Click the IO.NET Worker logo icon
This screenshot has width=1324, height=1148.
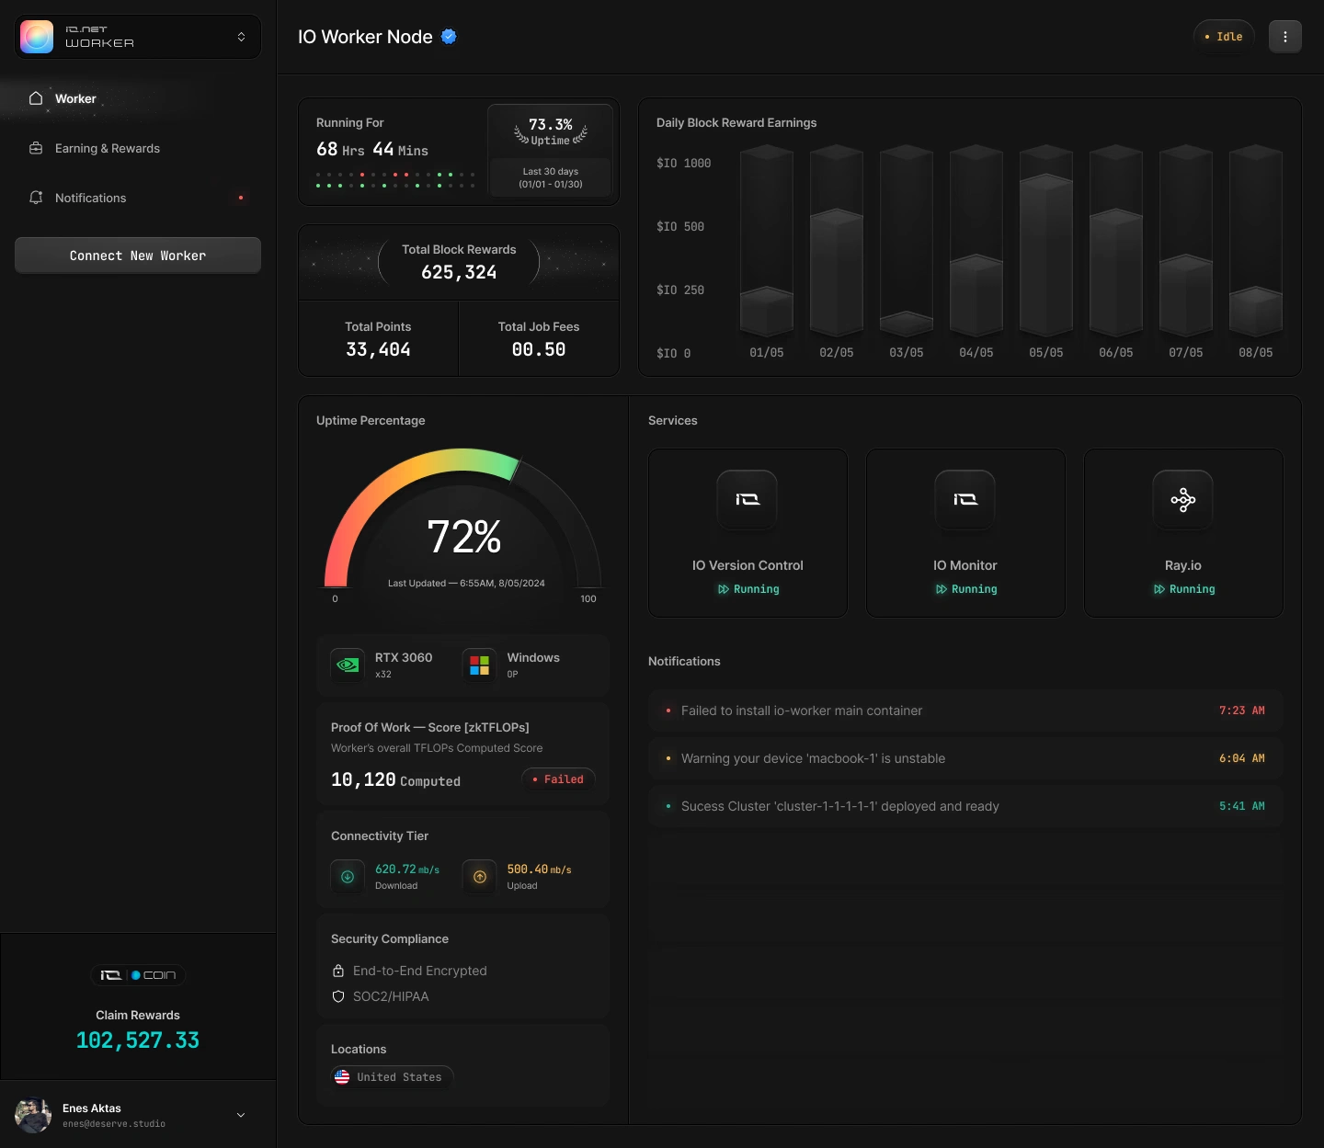(x=37, y=37)
